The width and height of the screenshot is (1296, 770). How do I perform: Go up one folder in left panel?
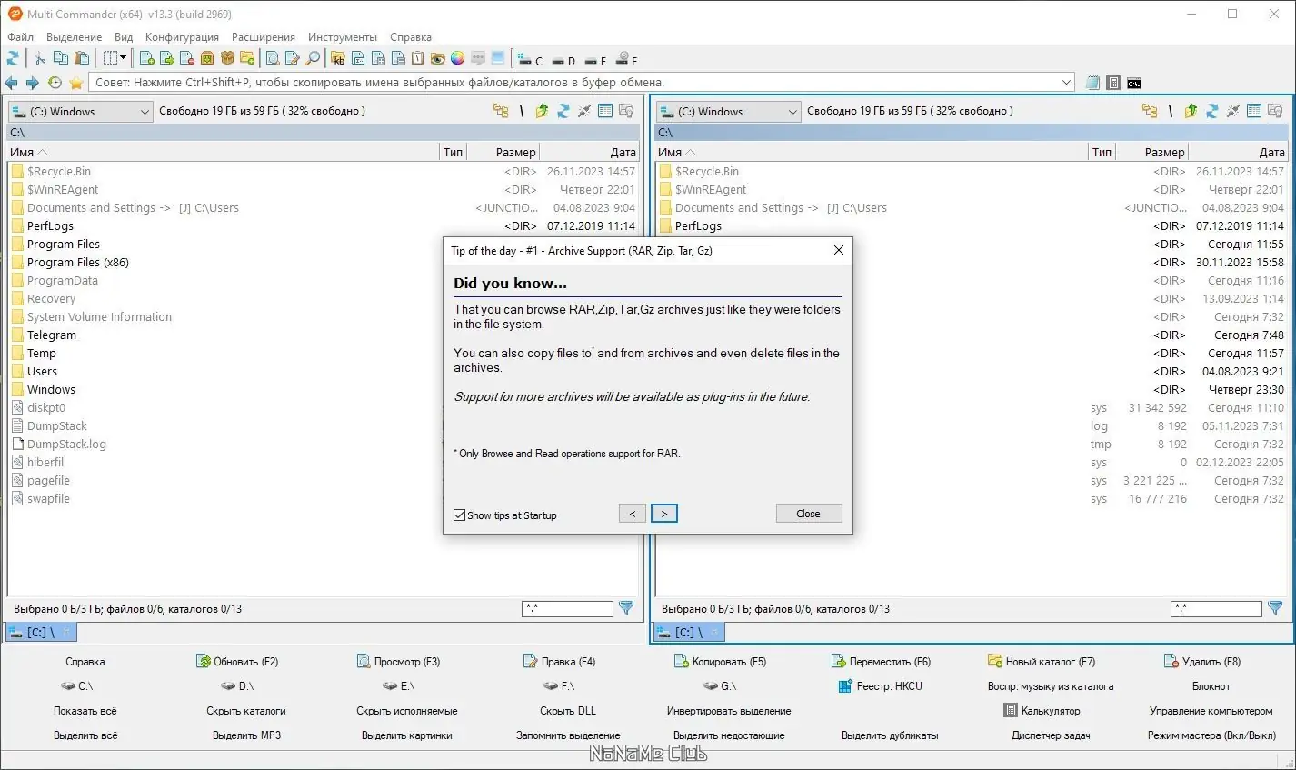coord(543,111)
